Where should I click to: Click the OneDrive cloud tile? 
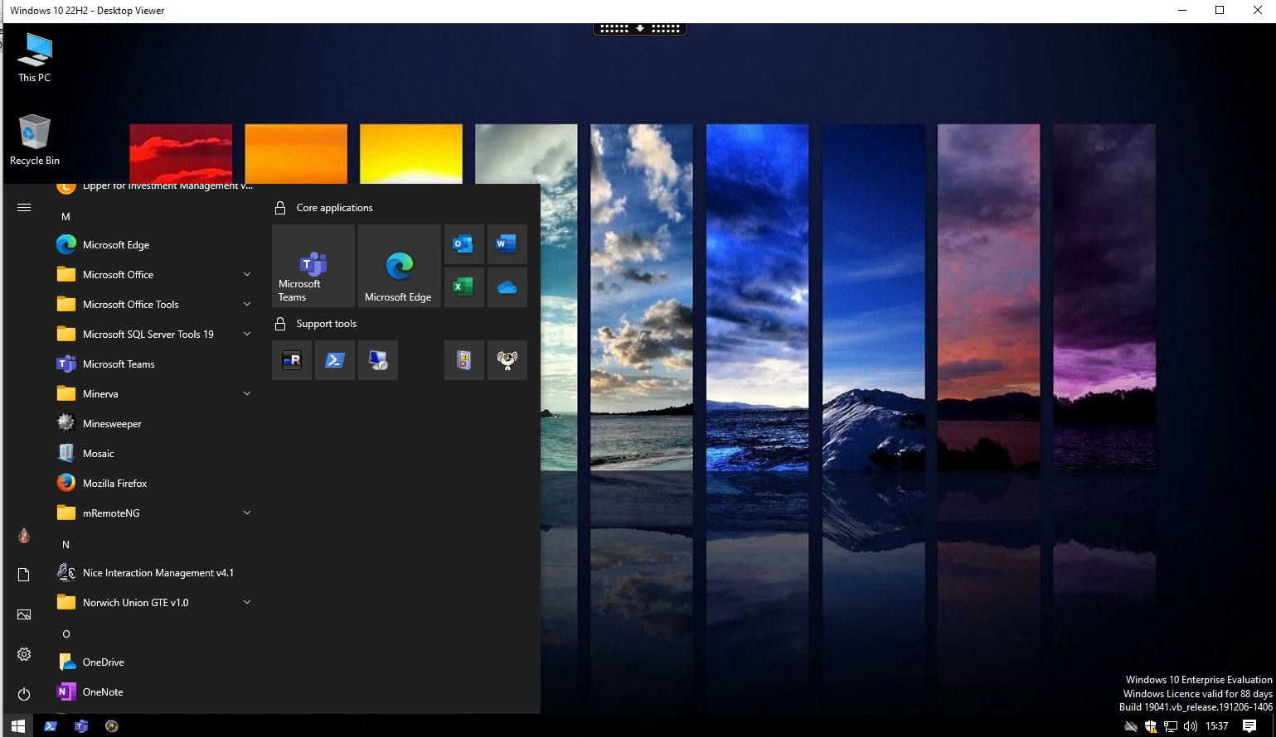507,287
